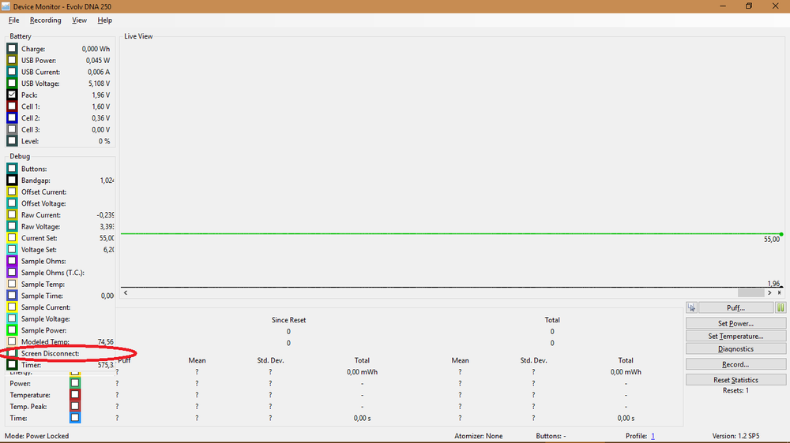Toggle Screen Disconnect checkbox
Screen dimensions: 790x443
pyautogui.click(x=12, y=353)
